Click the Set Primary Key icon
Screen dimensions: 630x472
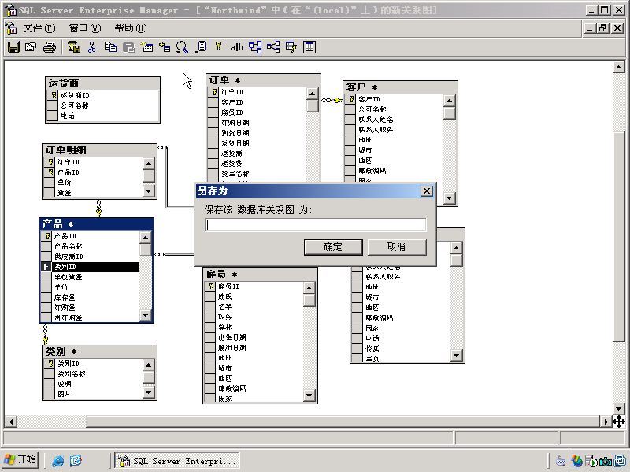pyautogui.click(x=219, y=46)
